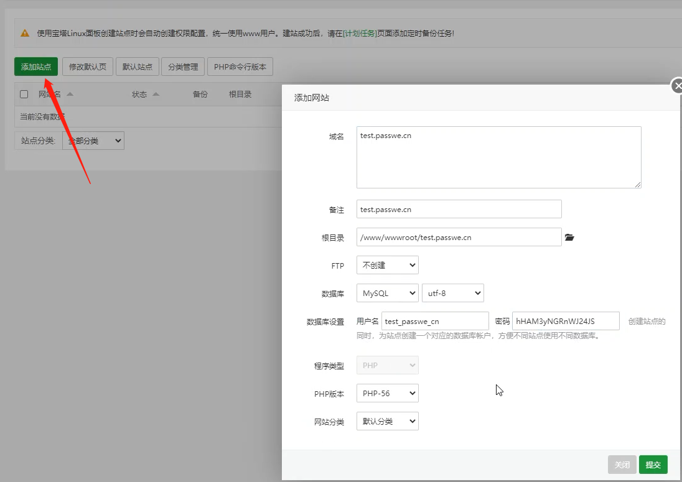
Task: Open the utf-8 encoding dropdown
Action: 453,293
